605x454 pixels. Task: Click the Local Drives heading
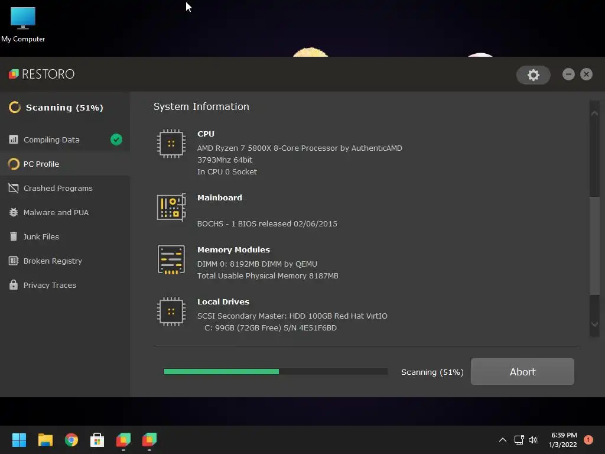pyautogui.click(x=223, y=301)
